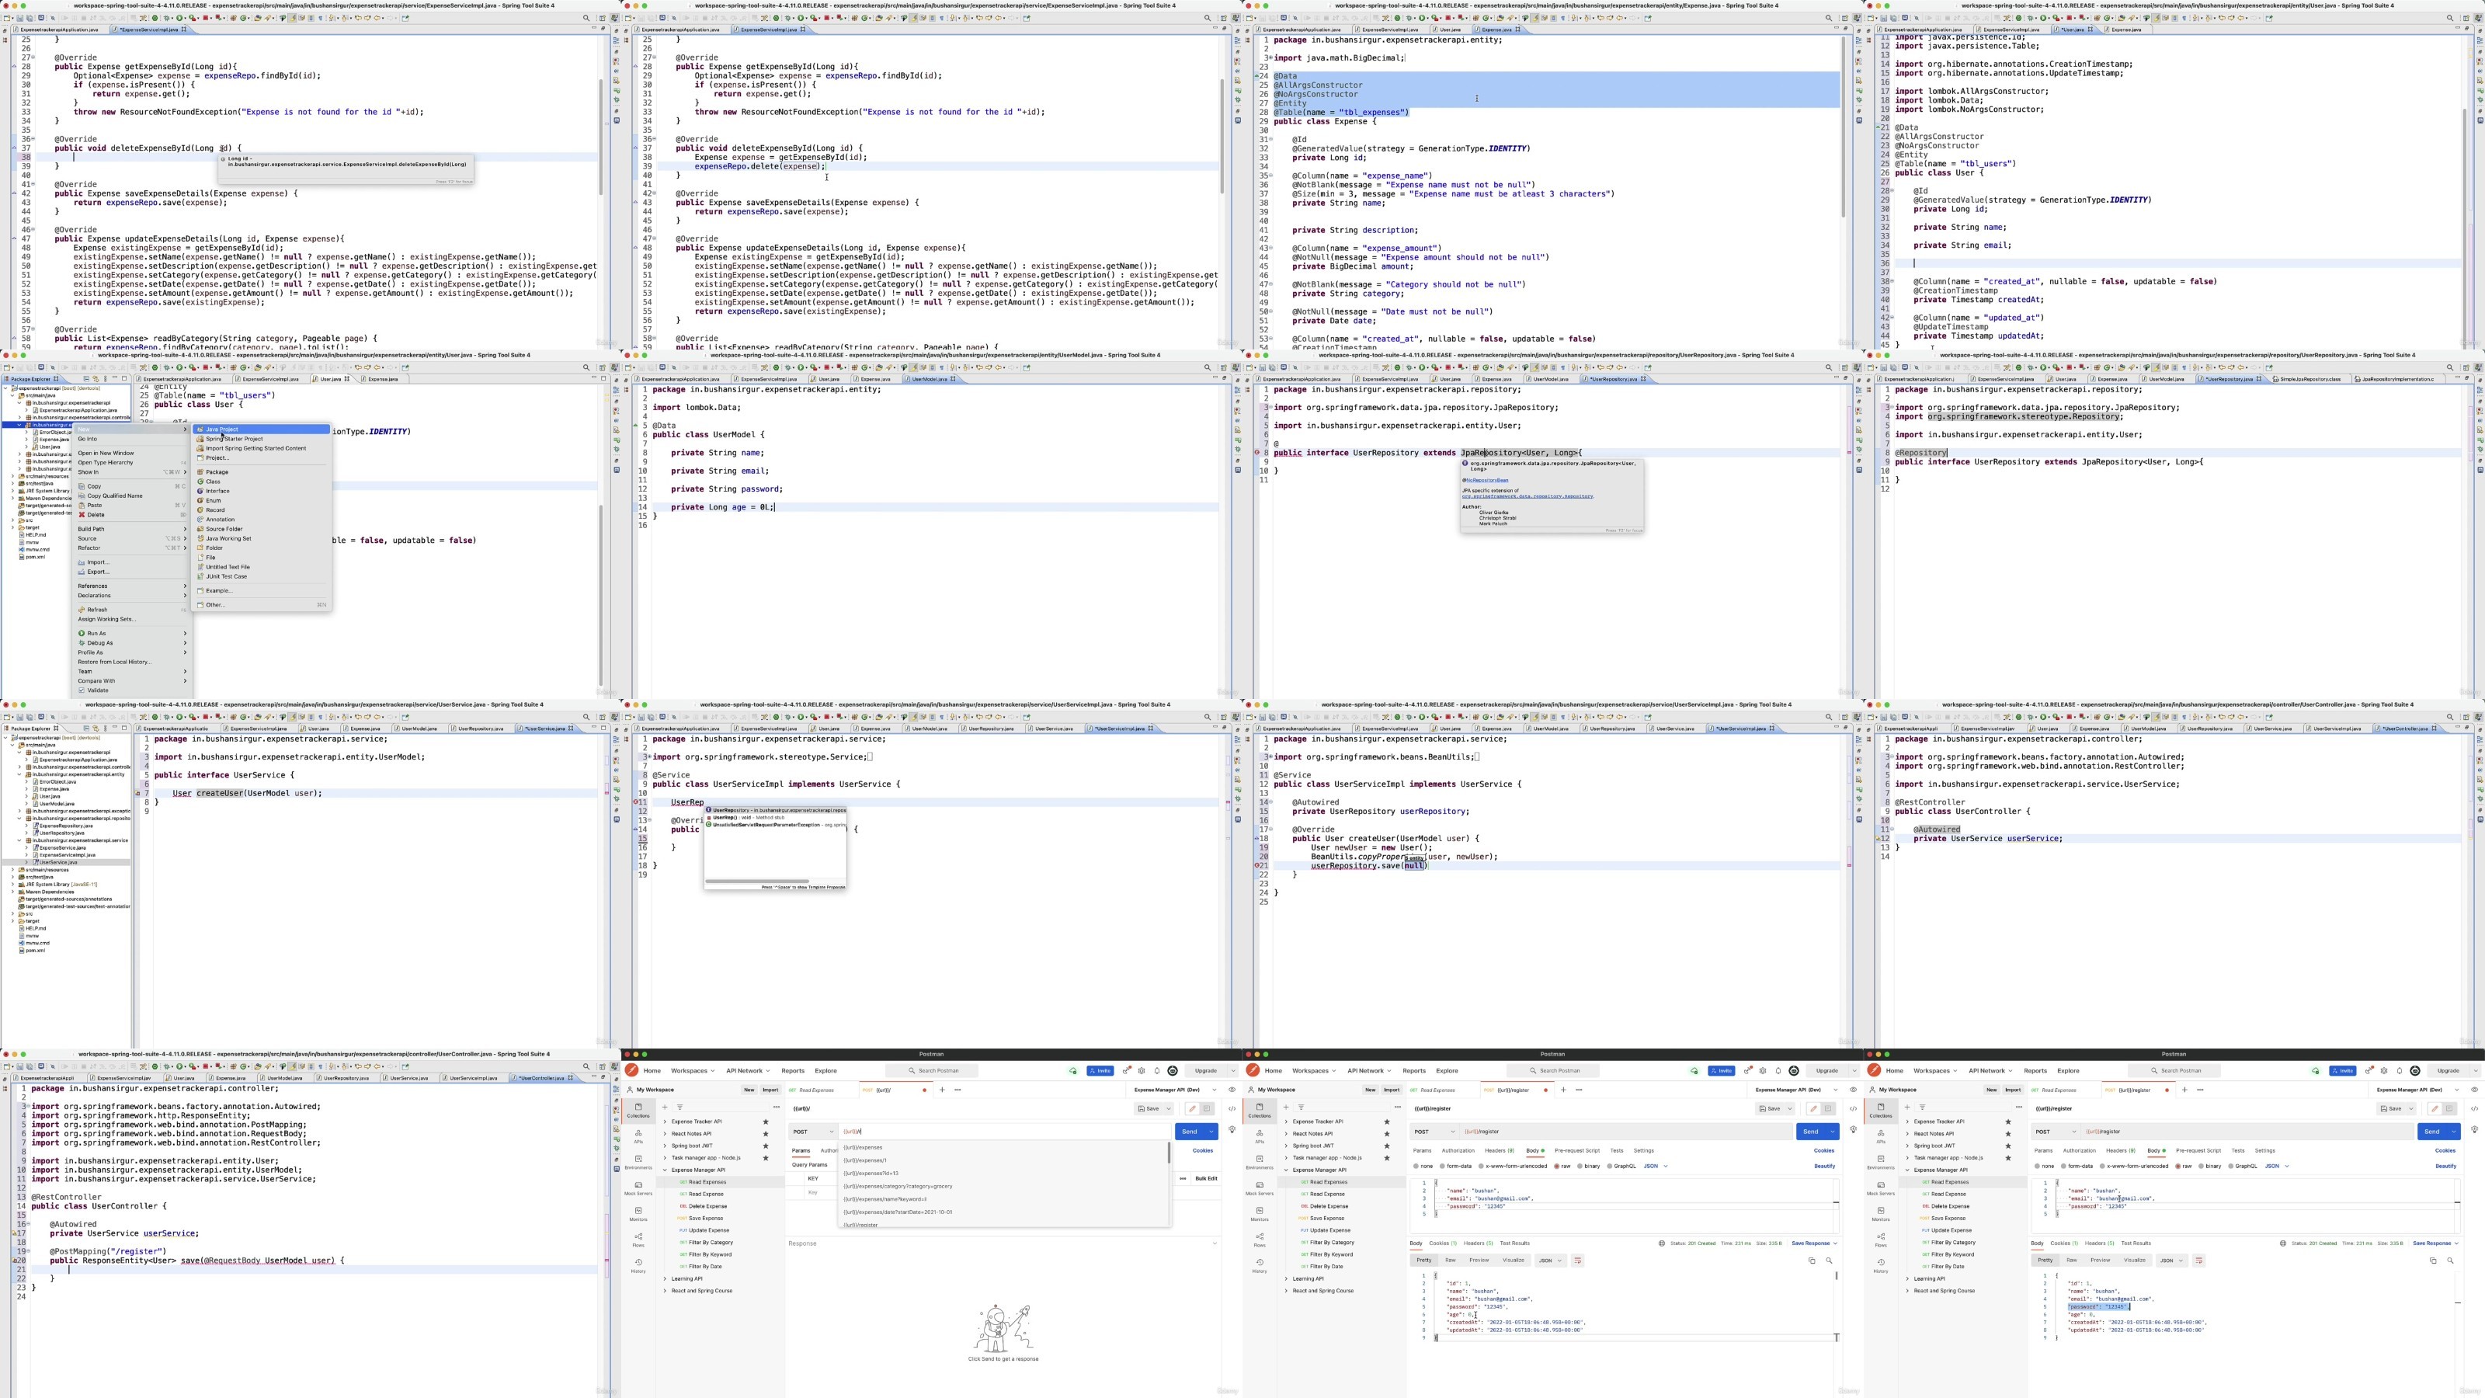Screen dimensions: 2485x1398
Task: Click Send in Postman showing URL suggestions
Action: click(x=1190, y=1132)
